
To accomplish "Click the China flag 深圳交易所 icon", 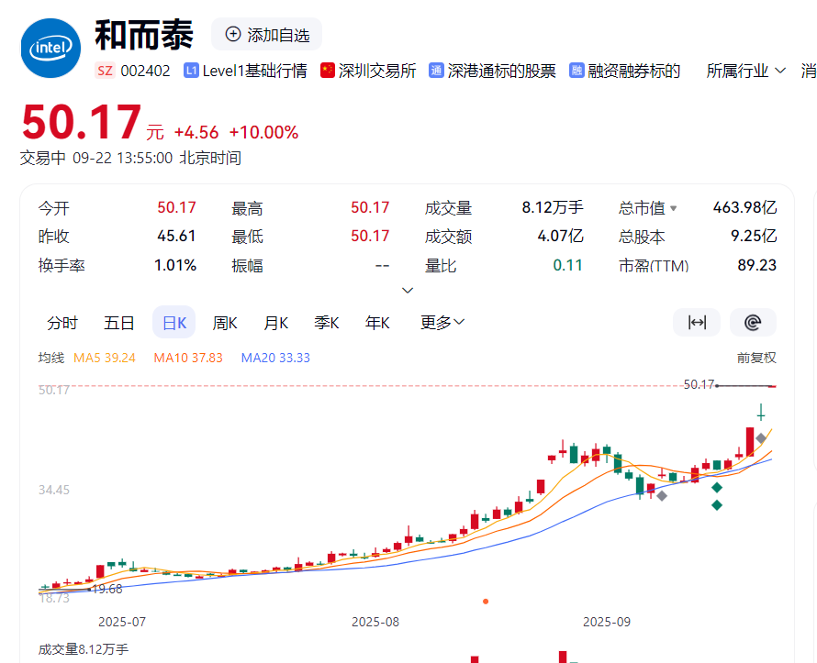I will click(x=327, y=71).
